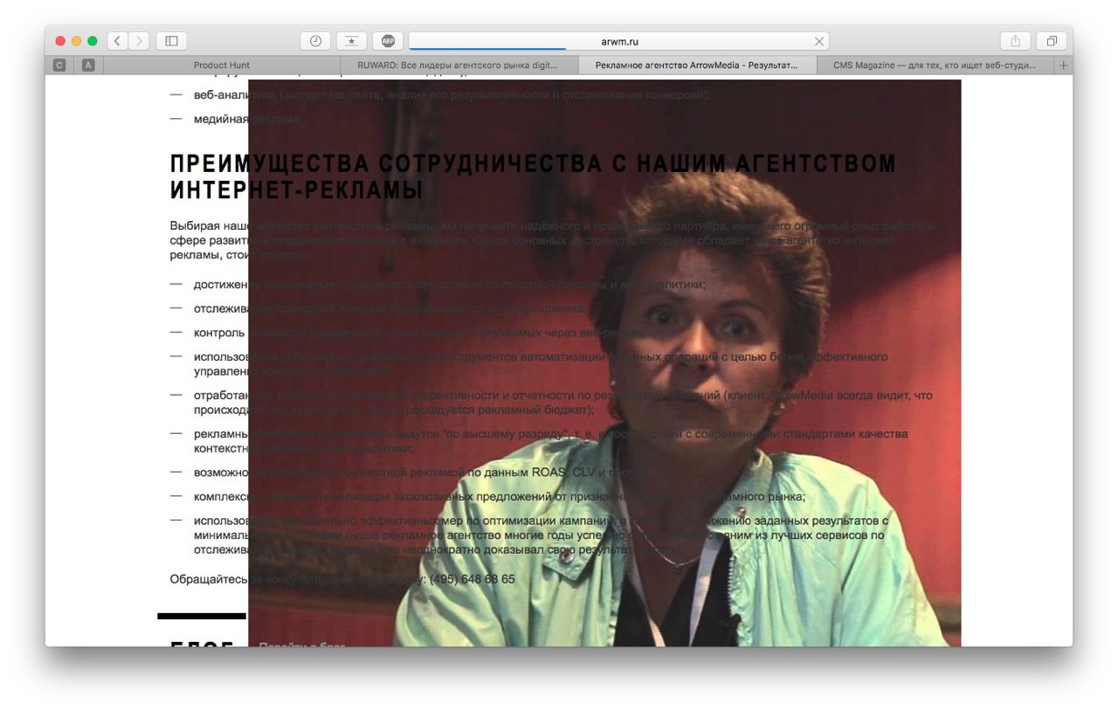The height and width of the screenshot is (711, 1118).
Task: Click the bullet starting with комплексная
Action: [x=500, y=497]
